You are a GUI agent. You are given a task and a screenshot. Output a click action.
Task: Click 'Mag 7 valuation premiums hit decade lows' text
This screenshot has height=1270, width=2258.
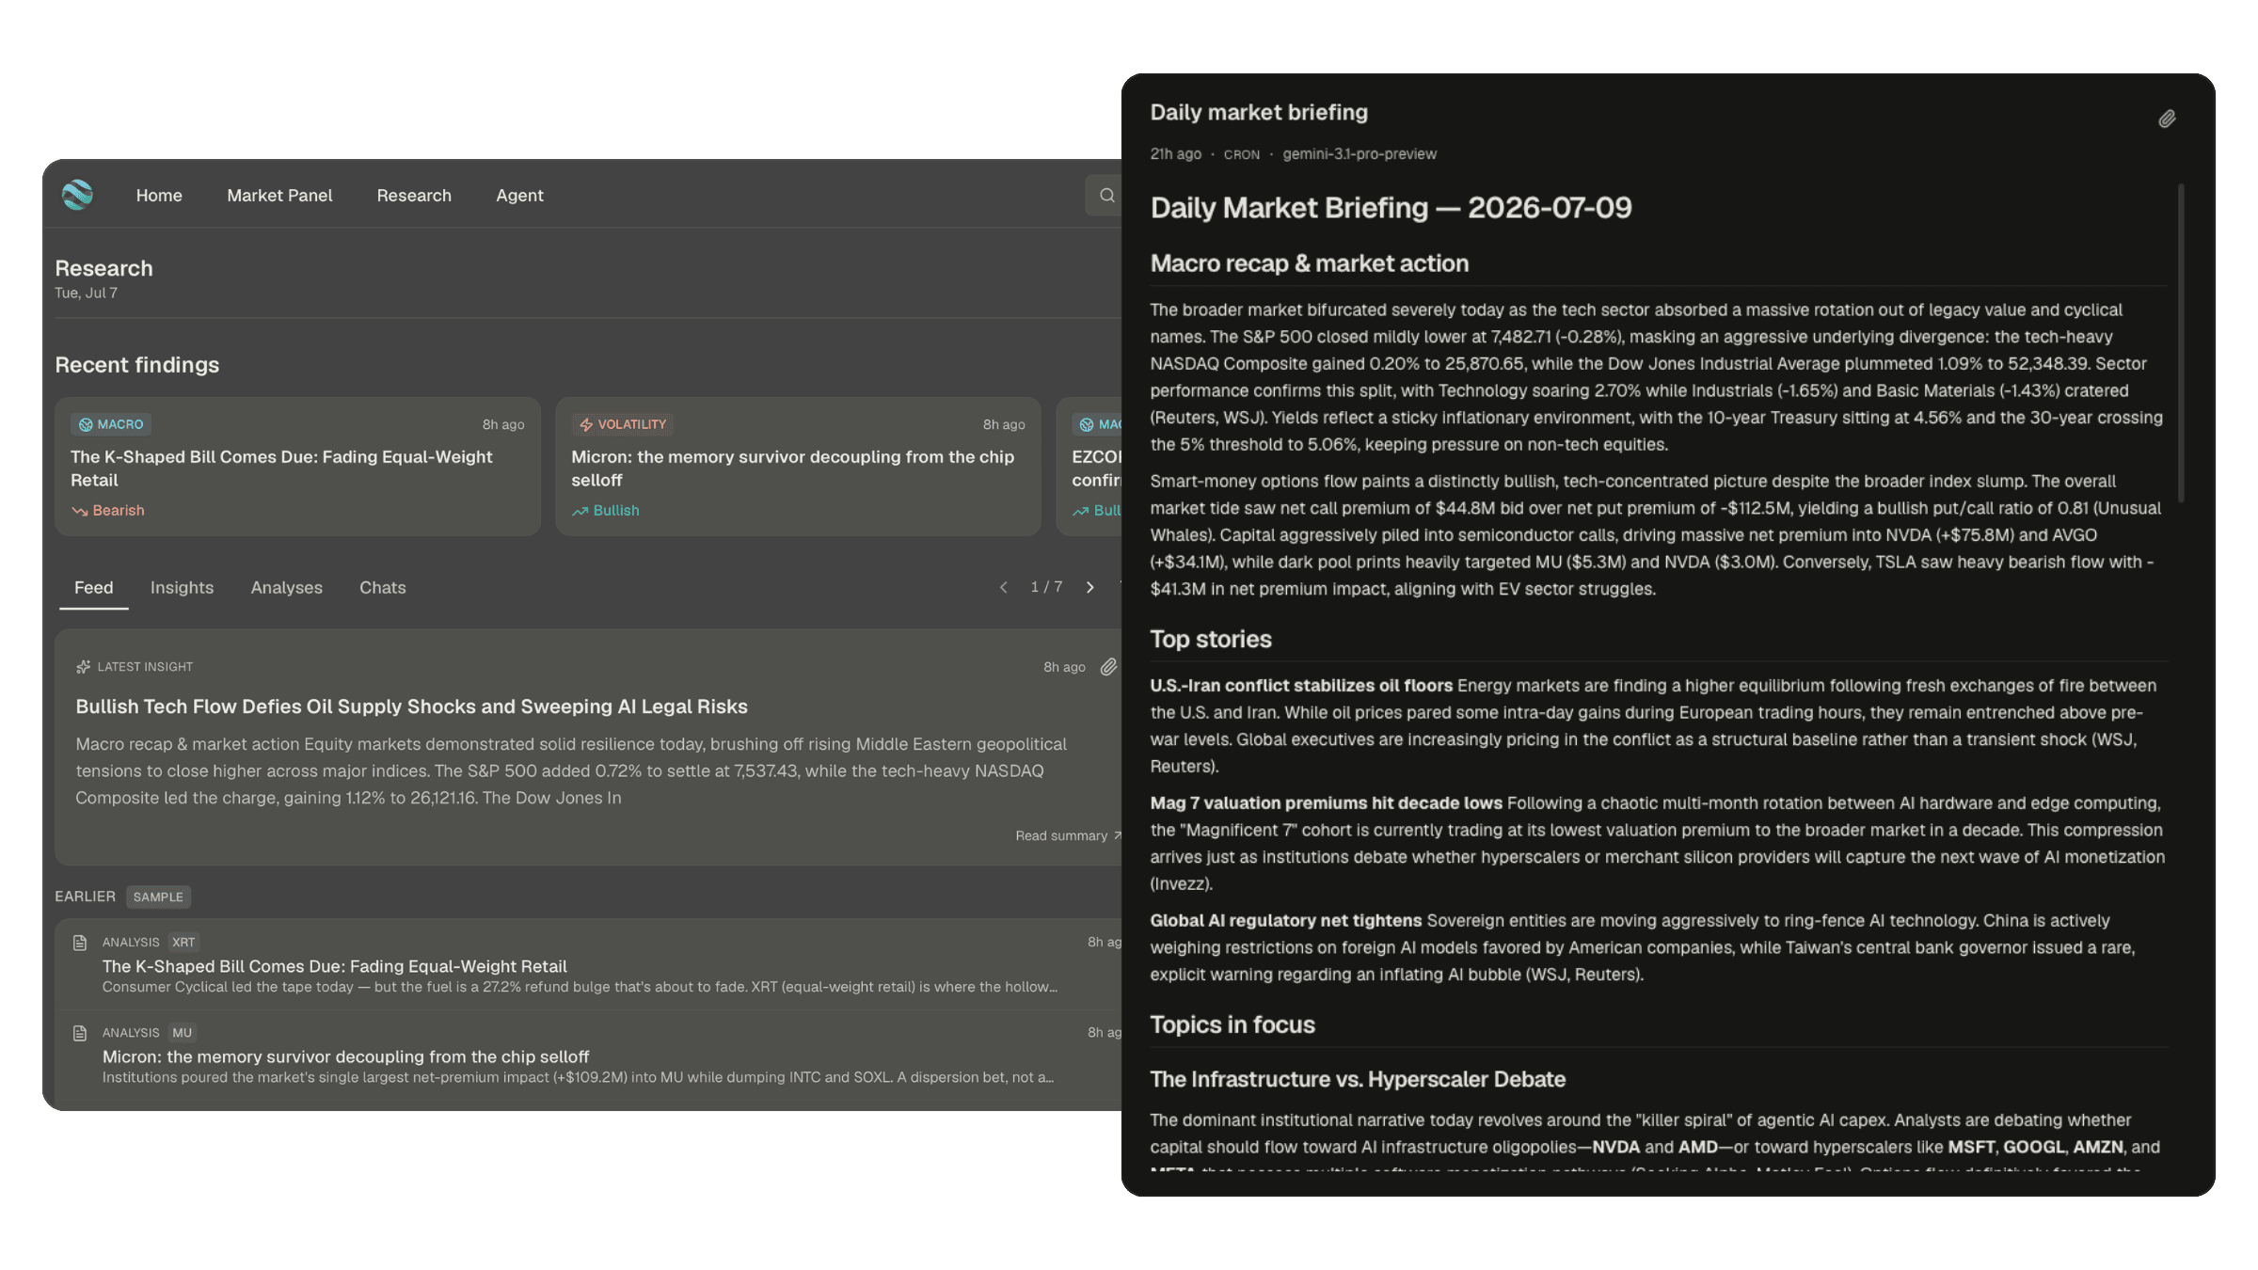pyautogui.click(x=1326, y=803)
